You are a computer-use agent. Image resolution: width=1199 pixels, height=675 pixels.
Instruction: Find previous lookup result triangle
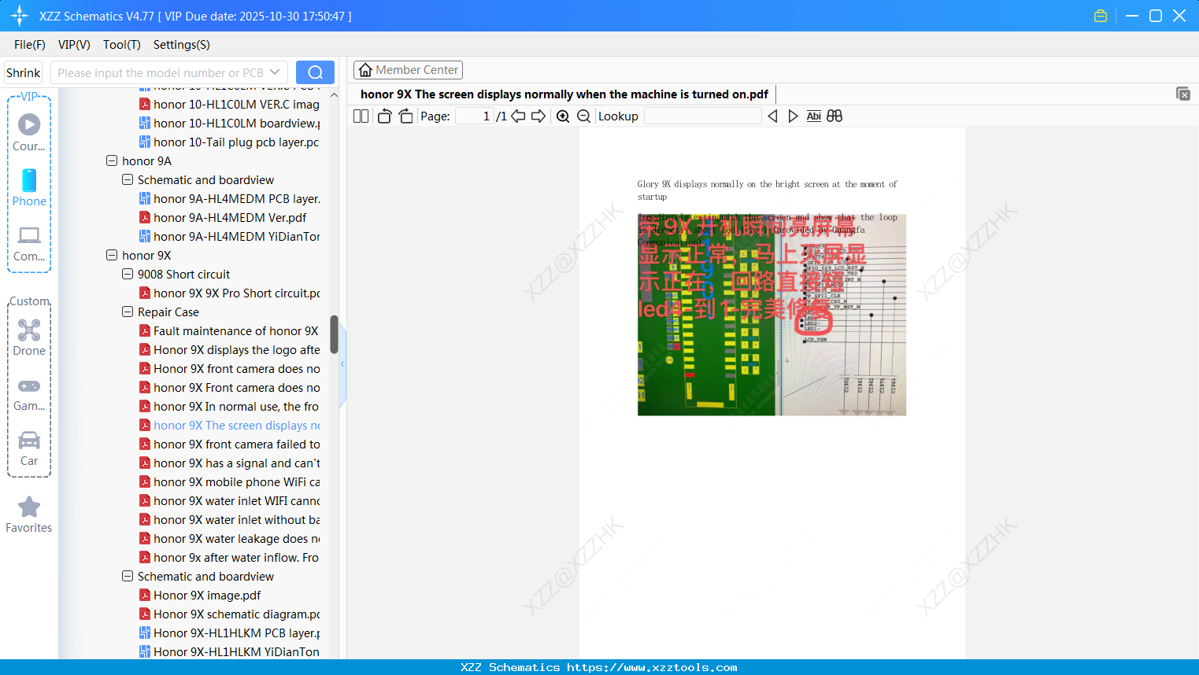pyautogui.click(x=772, y=116)
